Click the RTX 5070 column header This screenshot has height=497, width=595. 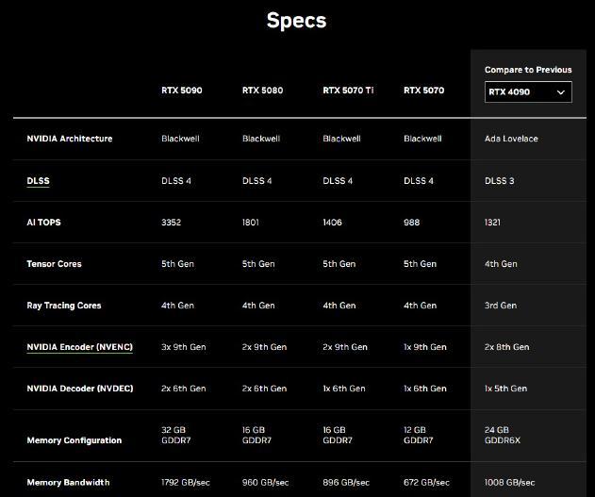coord(423,91)
